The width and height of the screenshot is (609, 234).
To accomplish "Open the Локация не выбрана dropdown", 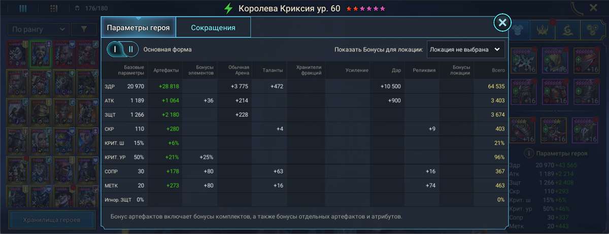I will pyautogui.click(x=466, y=50).
